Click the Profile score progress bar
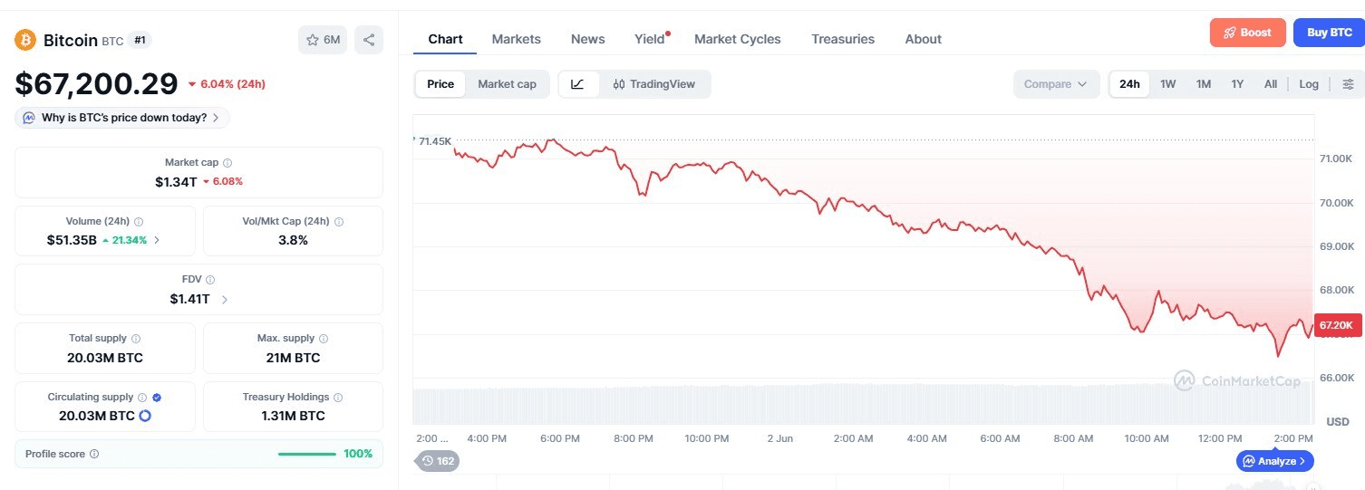Viewport: 1365px width, 490px height. point(307,454)
